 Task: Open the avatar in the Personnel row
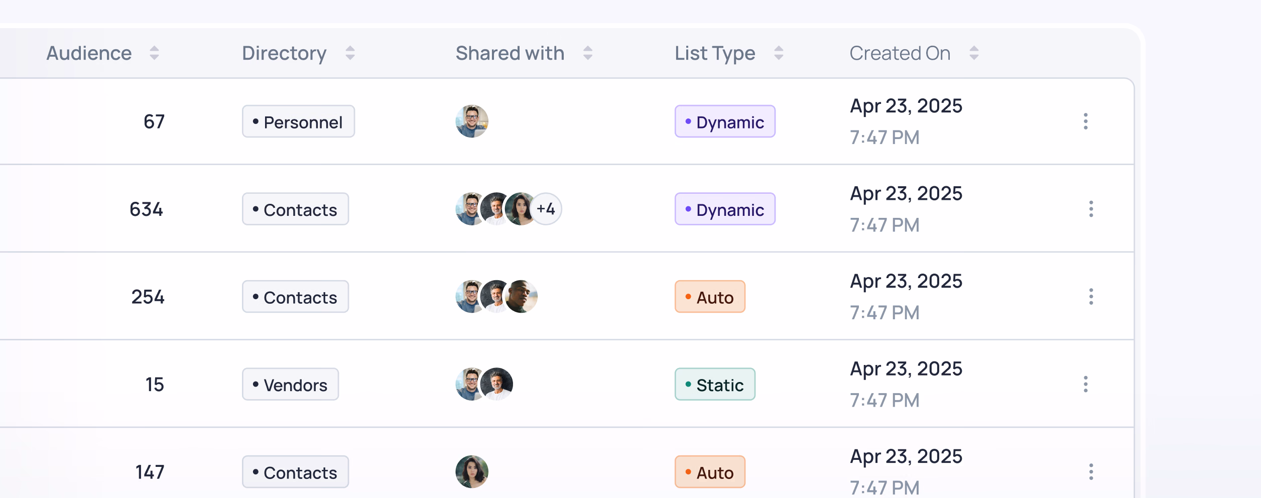(472, 121)
